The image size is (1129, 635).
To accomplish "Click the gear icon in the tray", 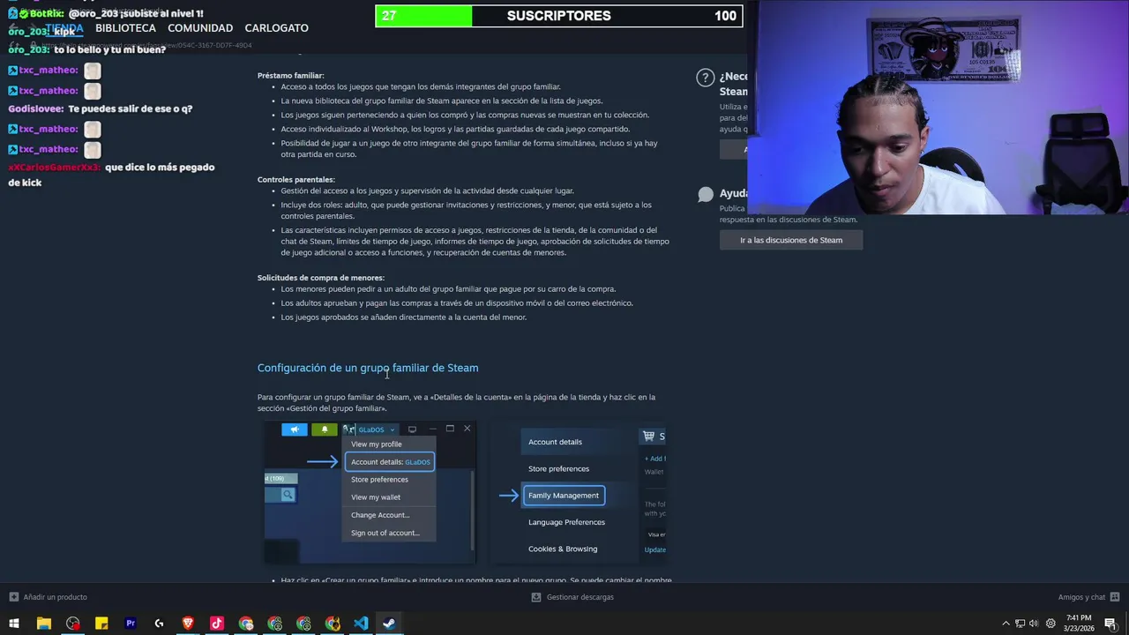I will [x=1050, y=624].
